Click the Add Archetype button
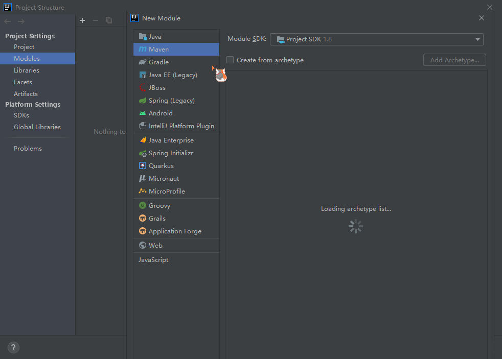 454,60
